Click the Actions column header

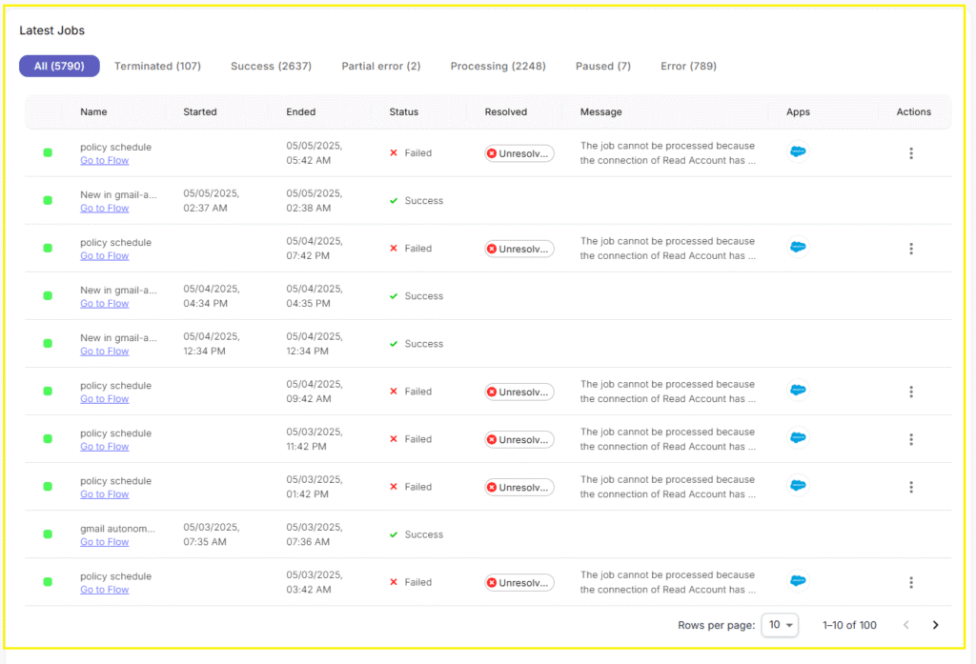click(x=913, y=112)
